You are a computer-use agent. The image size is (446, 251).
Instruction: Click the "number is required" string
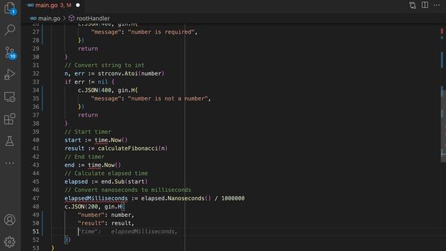click(x=161, y=32)
